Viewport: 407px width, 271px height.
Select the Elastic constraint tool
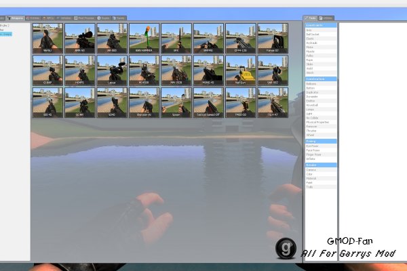(x=321, y=39)
